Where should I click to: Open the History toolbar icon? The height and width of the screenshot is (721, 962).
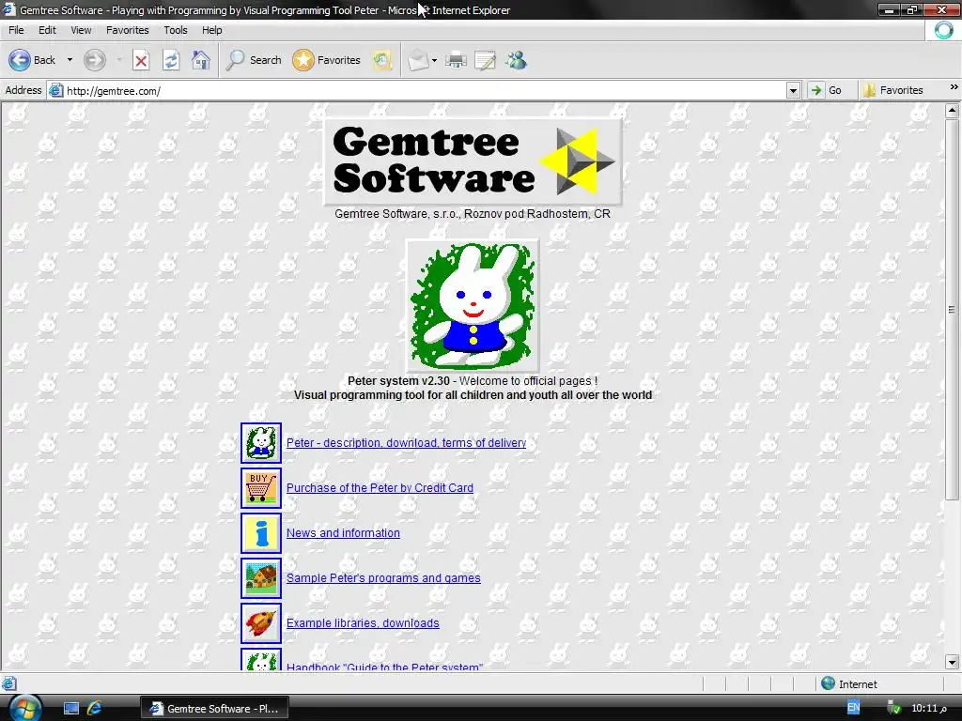pyautogui.click(x=381, y=60)
